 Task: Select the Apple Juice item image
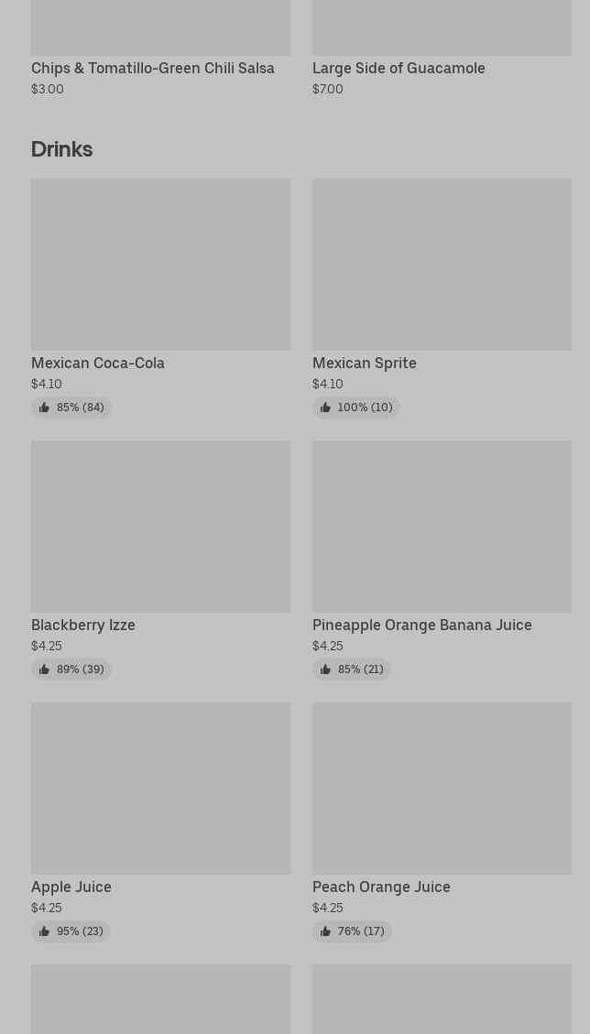point(160,788)
